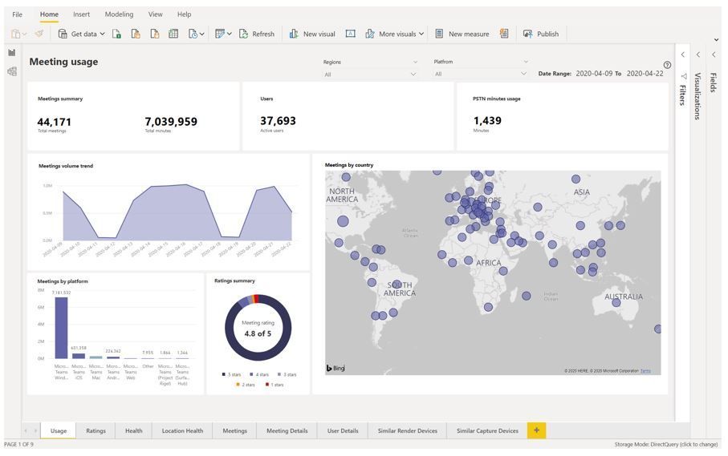The image size is (728, 456).
Task: Switch to Model view in left sidebar
Action: [12, 71]
